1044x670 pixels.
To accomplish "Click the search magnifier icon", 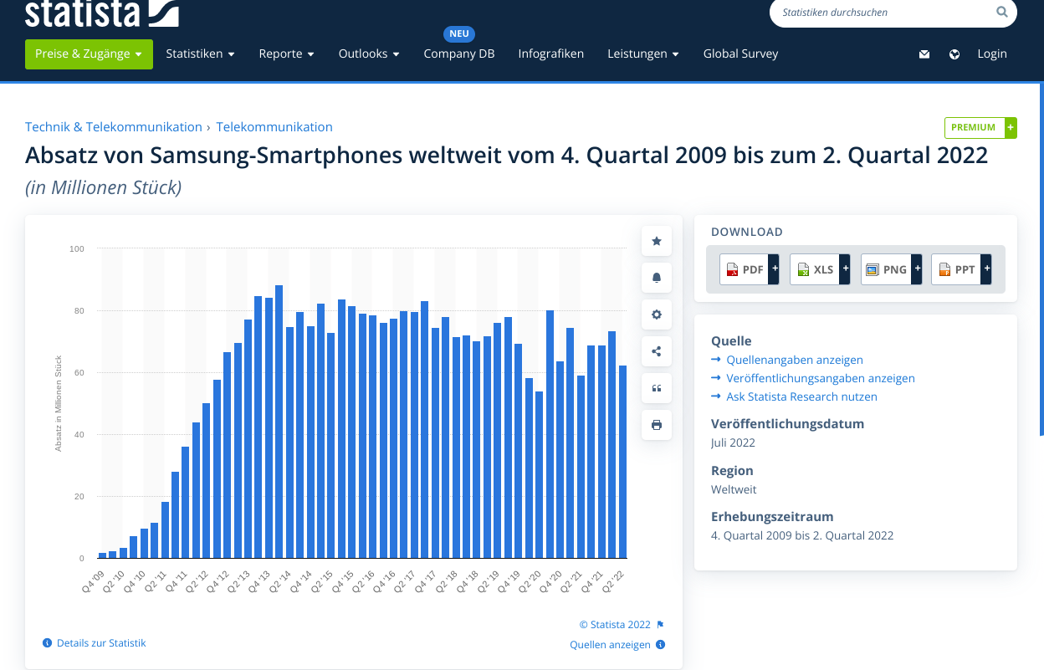I will pos(1001,13).
